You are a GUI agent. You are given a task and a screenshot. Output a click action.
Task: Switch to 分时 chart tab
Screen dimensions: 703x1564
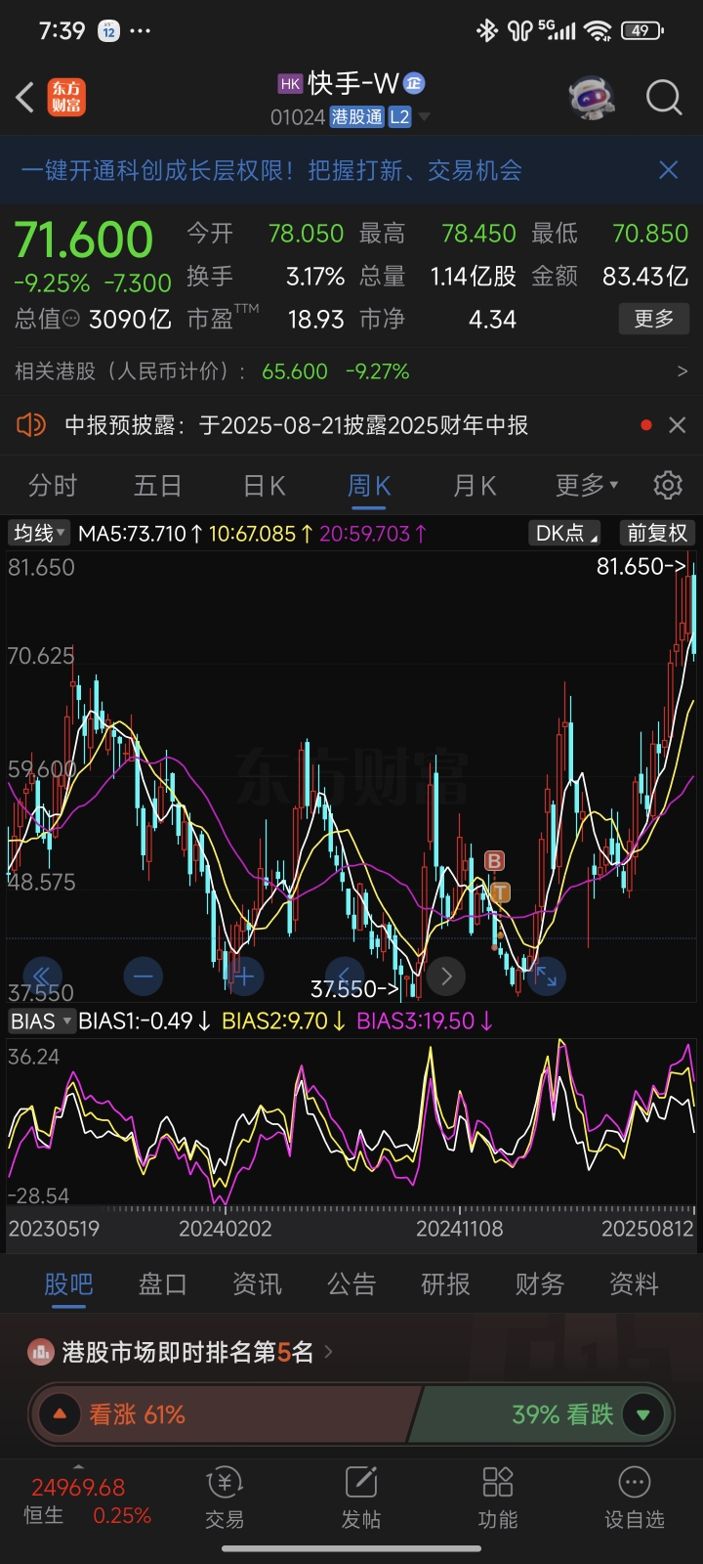(x=53, y=485)
